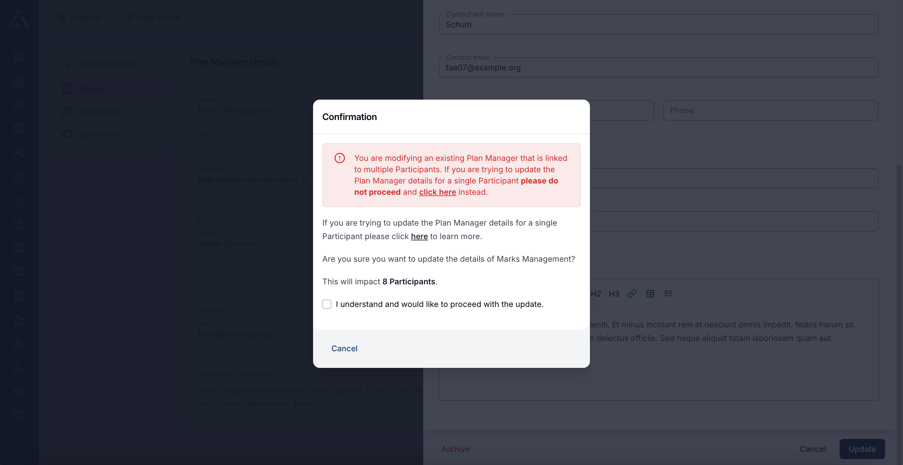Screen dimensions: 903x465
Task: Click the checklist icon in editor toolbar
Action: pos(668,293)
